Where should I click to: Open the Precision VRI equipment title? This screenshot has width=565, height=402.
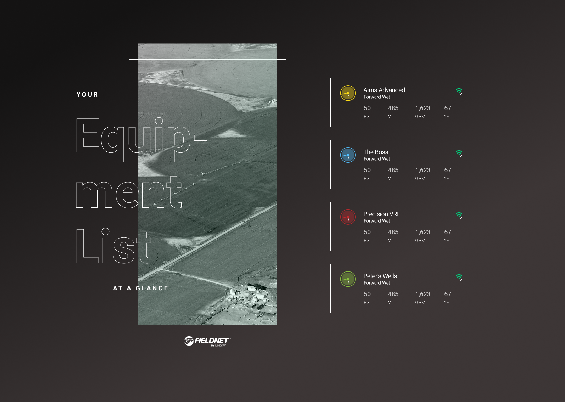[381, 214]
